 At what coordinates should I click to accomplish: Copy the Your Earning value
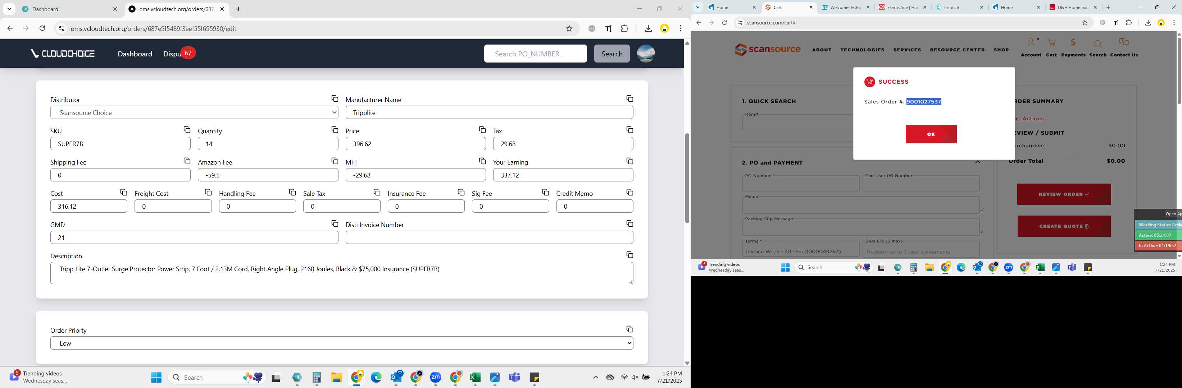(x=629, y=161)
